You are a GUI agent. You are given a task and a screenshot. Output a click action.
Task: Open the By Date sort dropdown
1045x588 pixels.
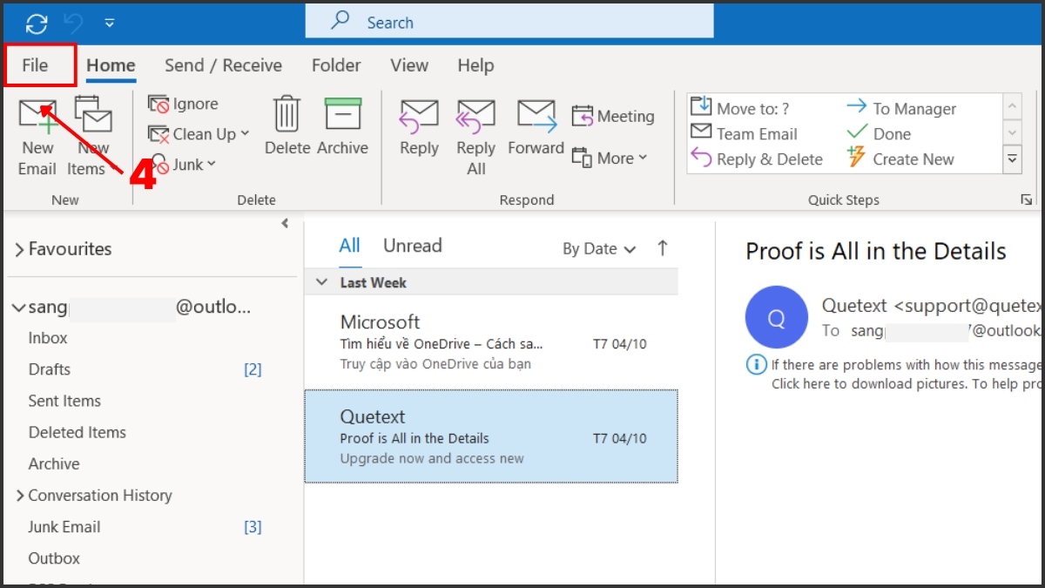click(598, 249)
